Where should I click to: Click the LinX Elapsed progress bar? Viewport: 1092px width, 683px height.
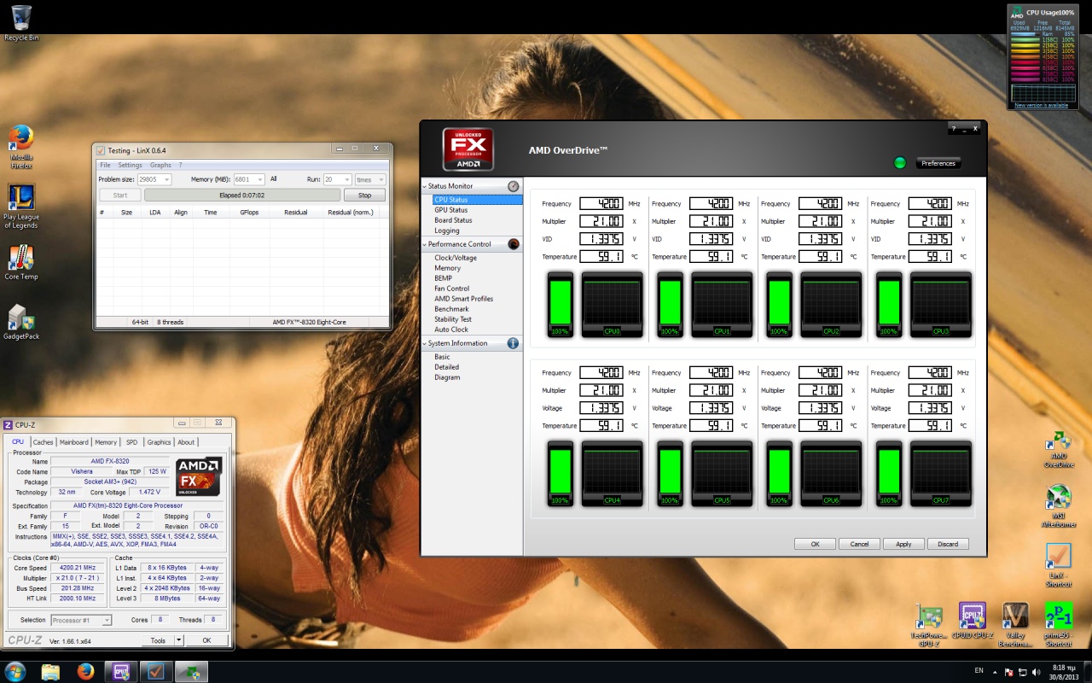point(242,196)
